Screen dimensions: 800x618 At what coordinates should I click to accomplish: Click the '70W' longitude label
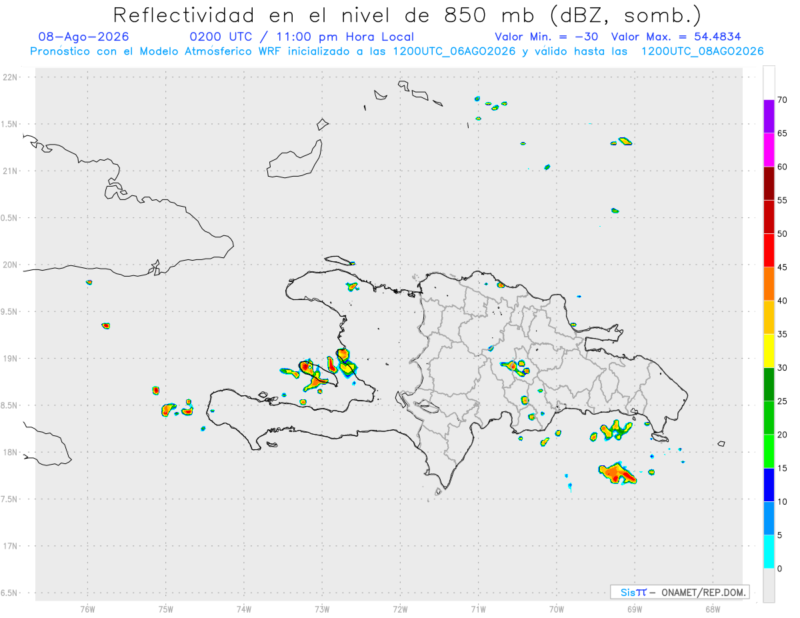[x=557, y=609]
